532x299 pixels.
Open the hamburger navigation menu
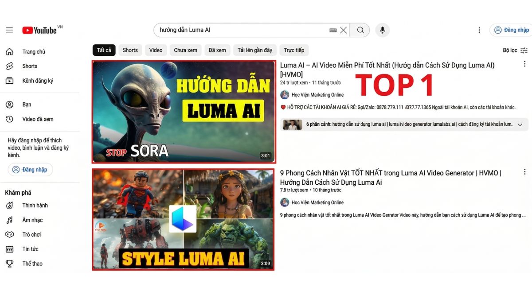click(9, 30)
